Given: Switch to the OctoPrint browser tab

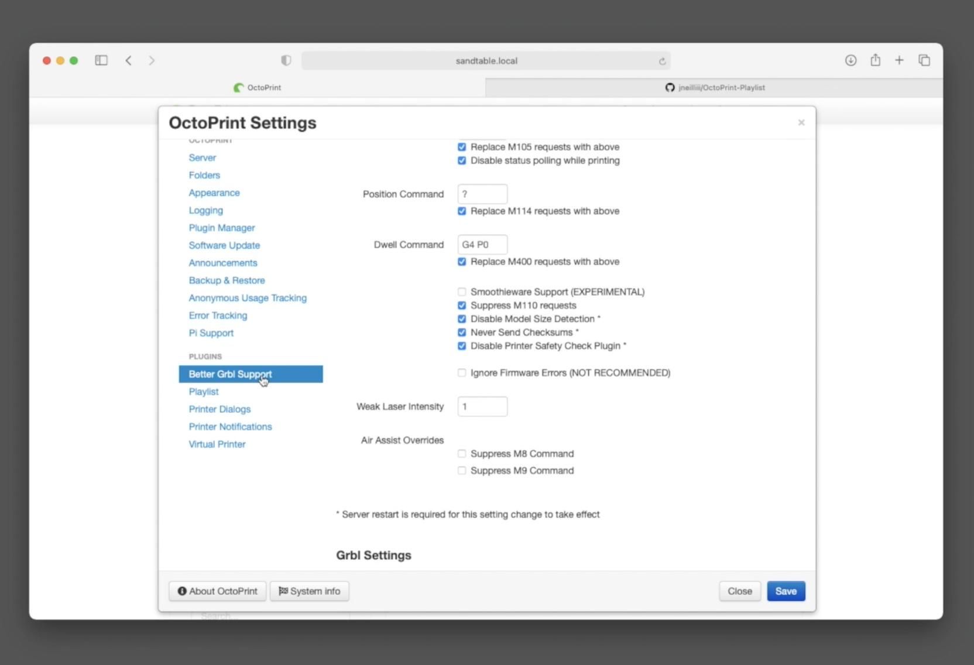Looking at the screenshot, I should click(258, 87).
